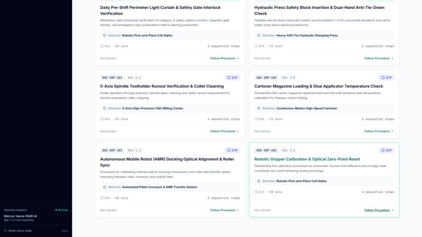Click the machine icon beside Automated Pallet Conveyor & AMR Transfer Station
Screen dimensions: 422x237
pyautogui.click(x=104, y=187)
